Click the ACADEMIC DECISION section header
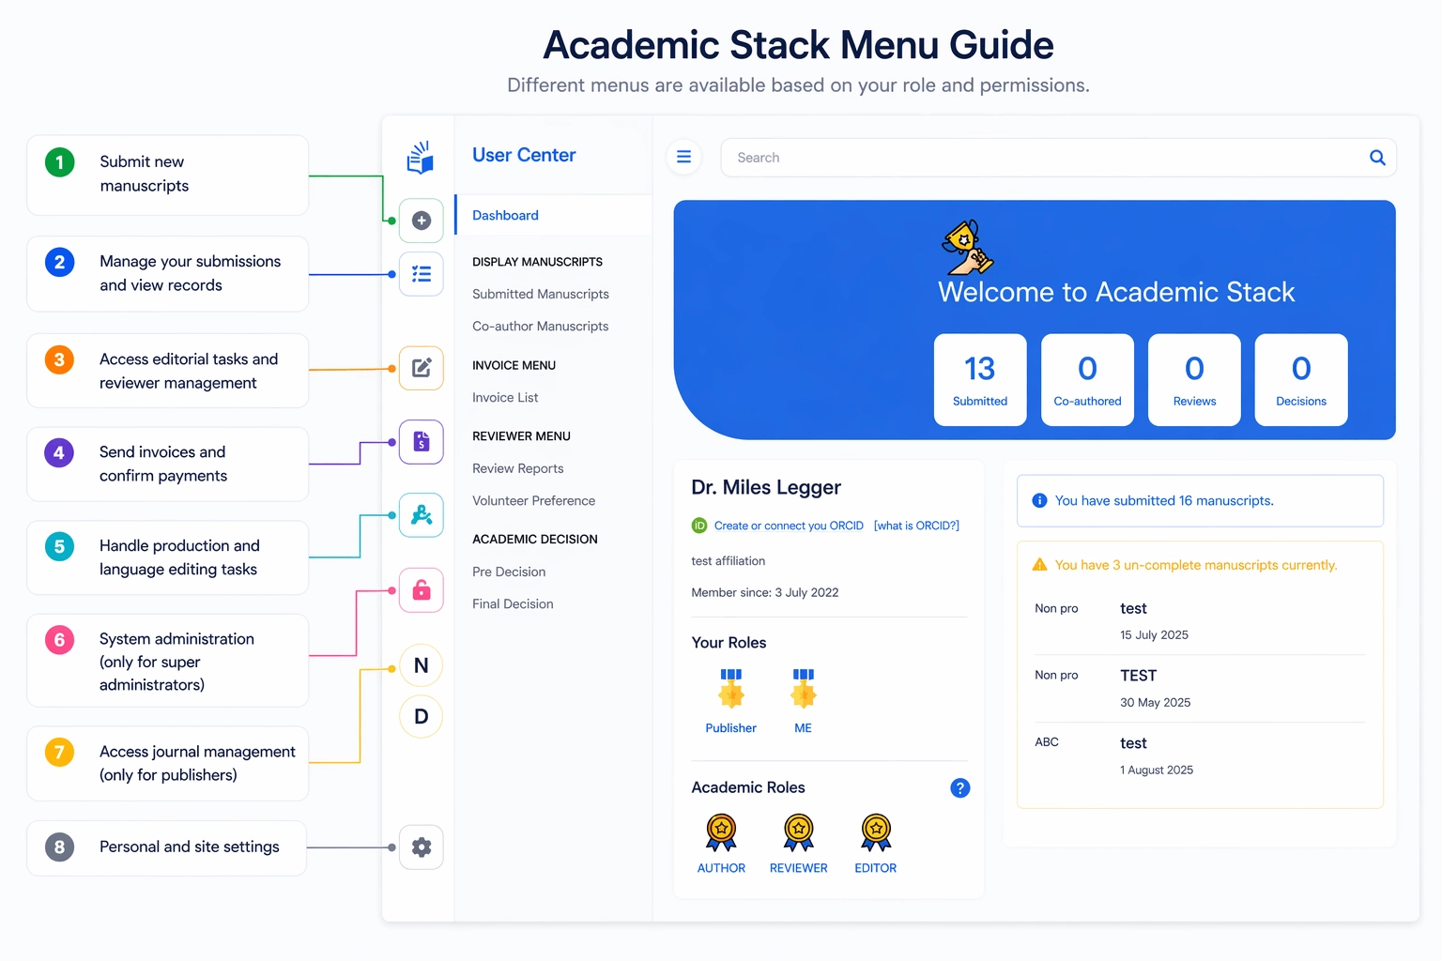The width and height of the screenshot is (1442, 961). coord(534,540)
